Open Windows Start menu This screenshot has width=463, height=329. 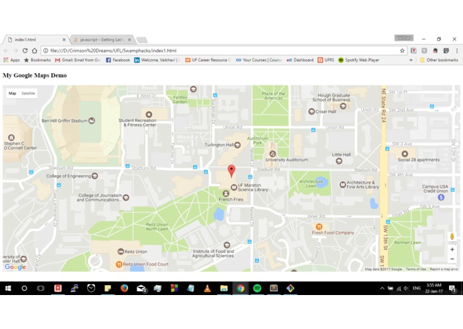[8, 288]
